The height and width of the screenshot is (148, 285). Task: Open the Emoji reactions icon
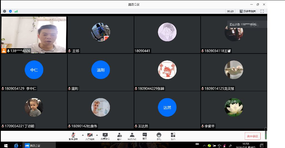159,136
